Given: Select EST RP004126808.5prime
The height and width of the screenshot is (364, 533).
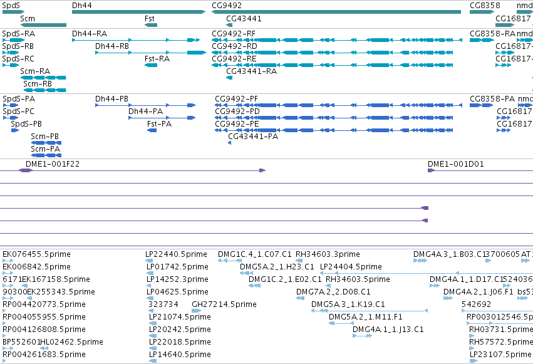Looking at the screenshot, I should pos(44,330).
